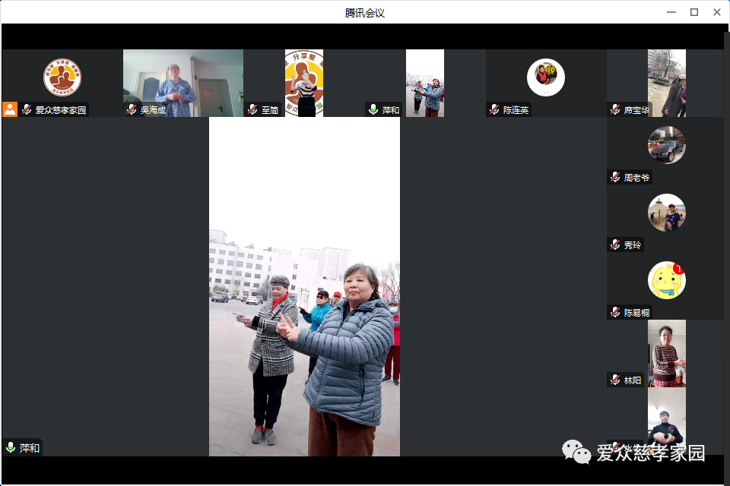The width and height of the screenshot is (730, 486).
Task: Maximize the 腾讯会议 window
Action: (693, 12)
